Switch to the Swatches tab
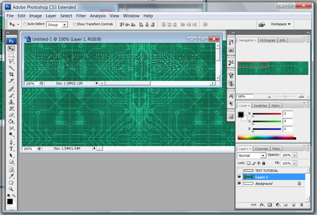This screenshot has height=215, width=317. point(260,106)
